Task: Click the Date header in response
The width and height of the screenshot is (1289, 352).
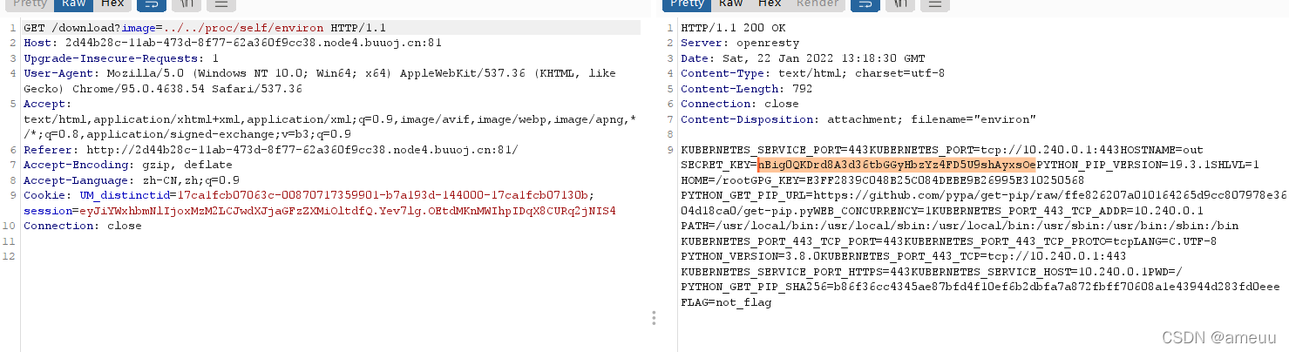Action: (x=803, y=58)
